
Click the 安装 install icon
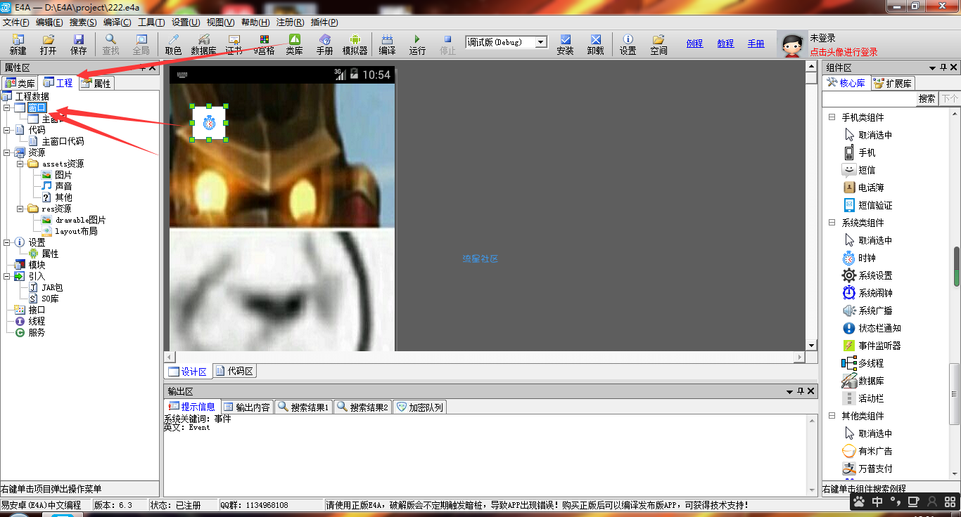(x=565, y=44)
